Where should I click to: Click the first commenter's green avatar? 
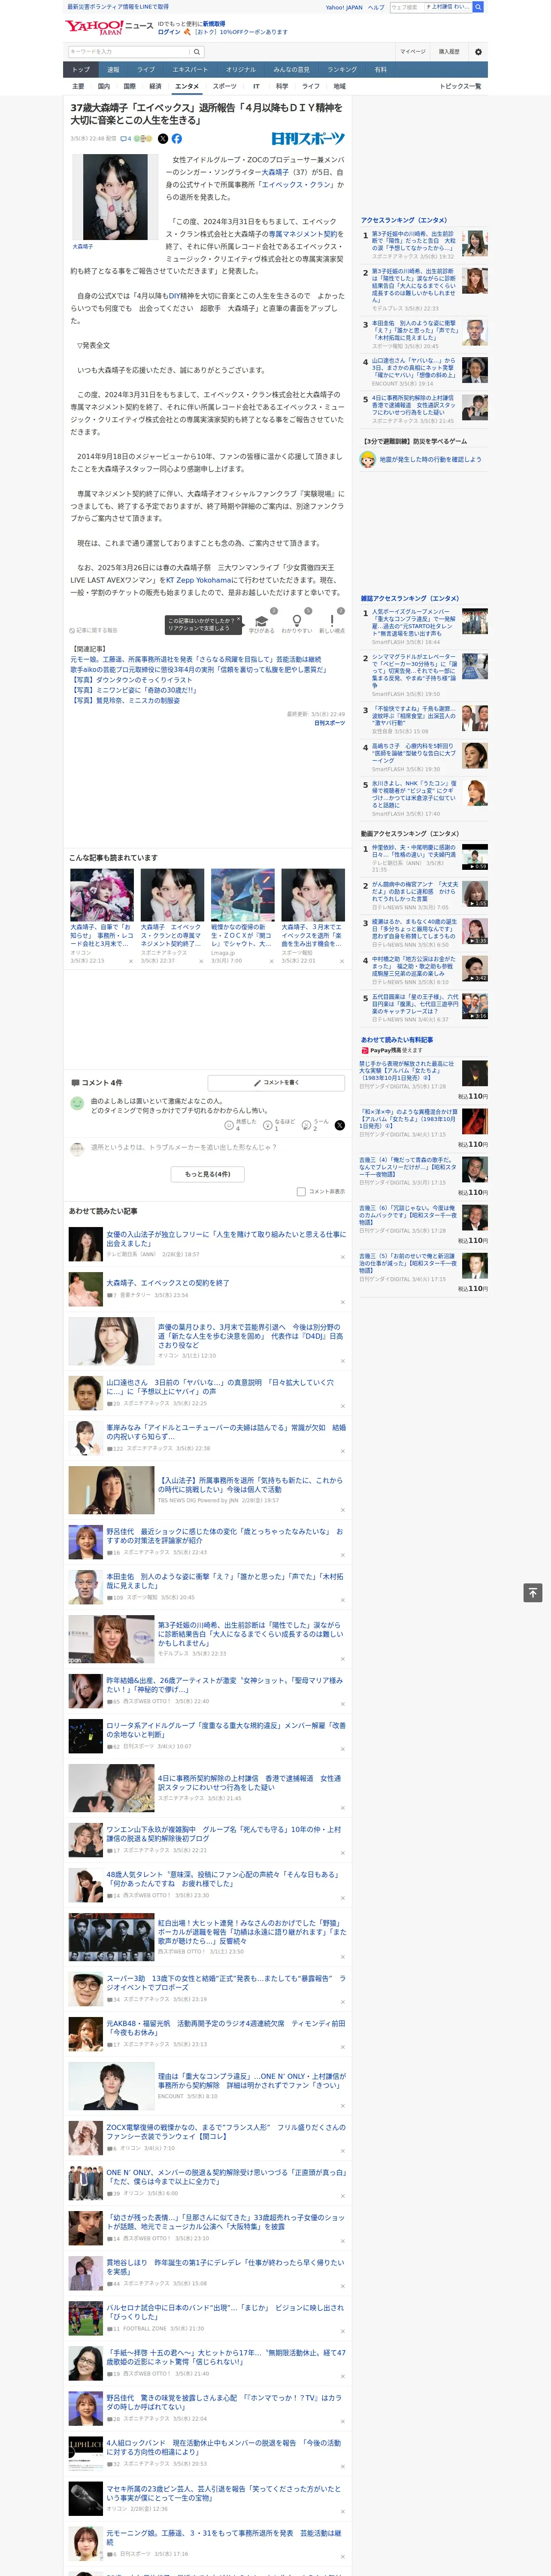click(77, 1103)
